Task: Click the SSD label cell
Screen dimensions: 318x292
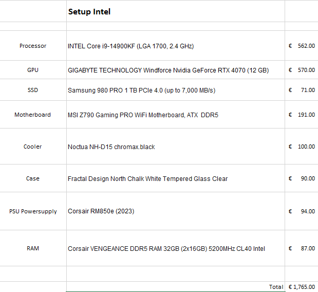Action: pyautogui.click(x=33, y=89)
